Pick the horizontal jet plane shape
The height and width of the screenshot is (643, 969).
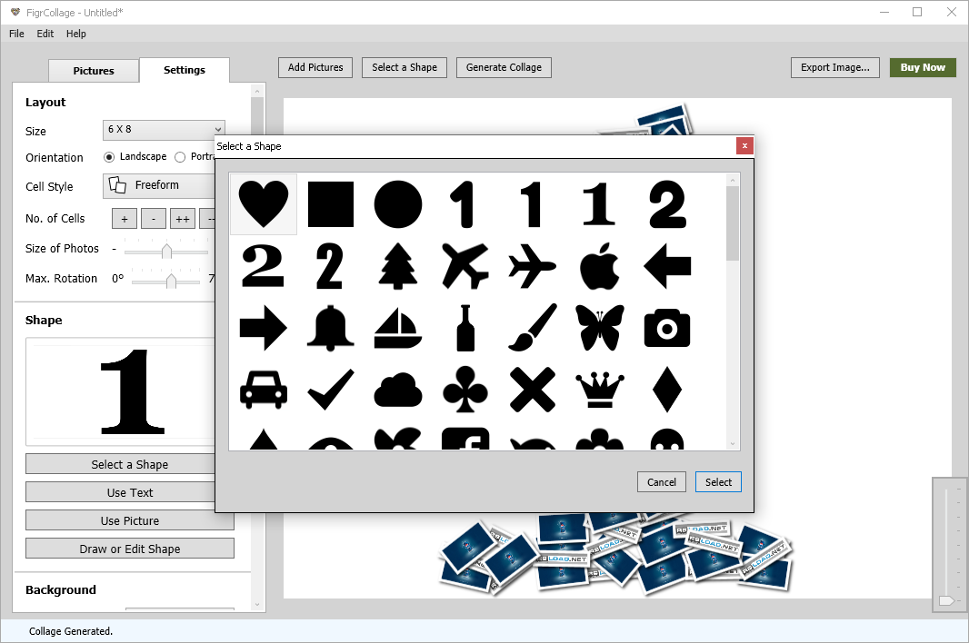coord(532,266)
